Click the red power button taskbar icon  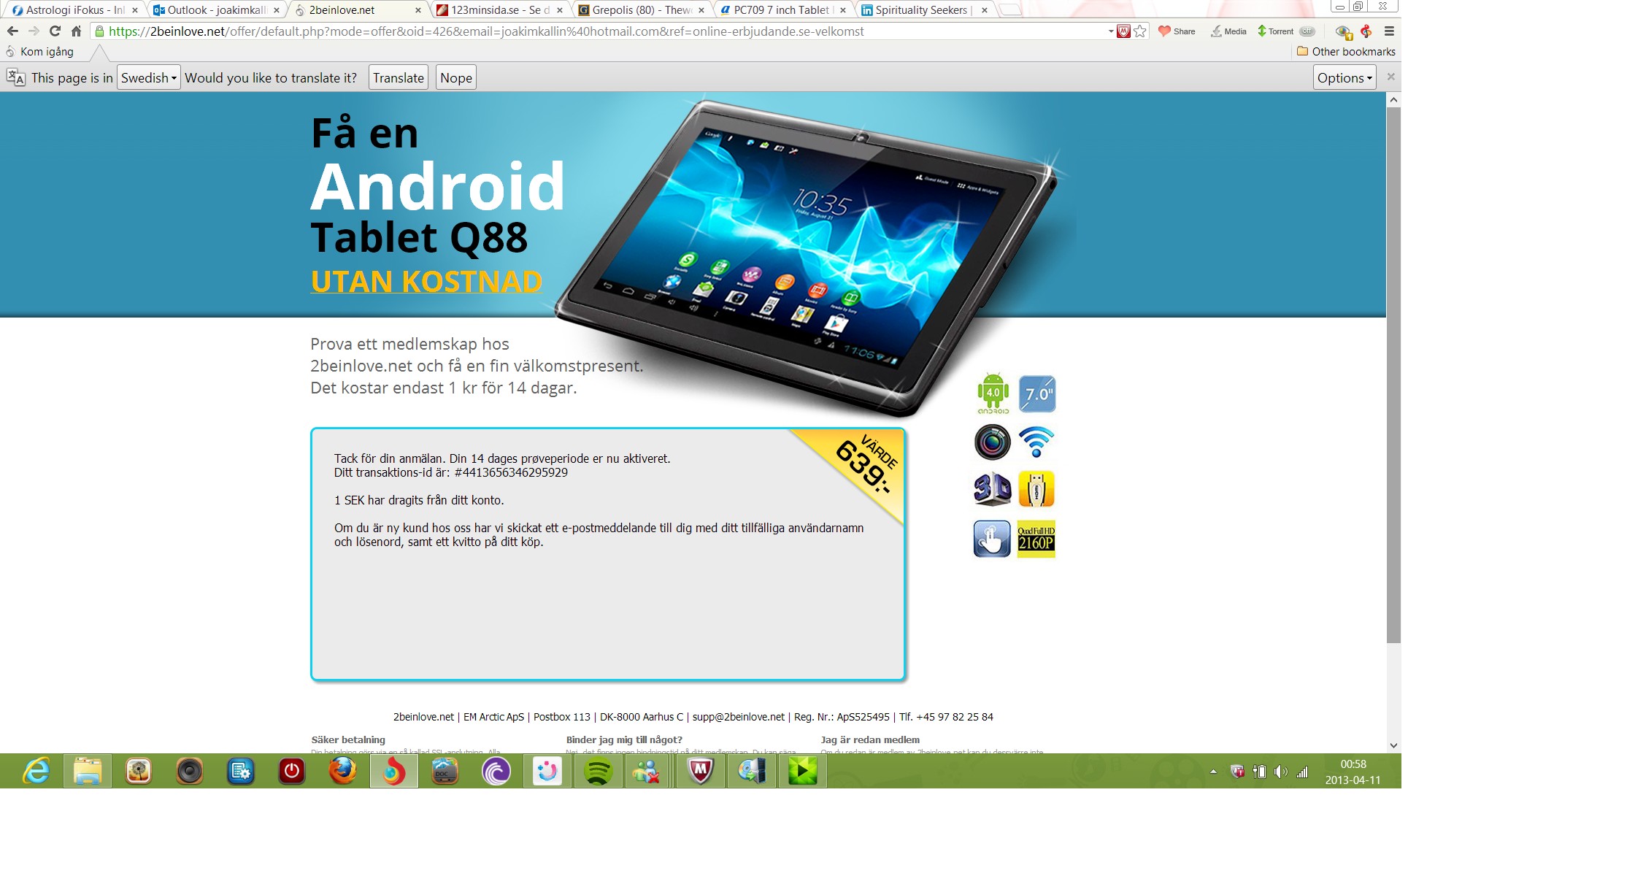click(292, 771)
